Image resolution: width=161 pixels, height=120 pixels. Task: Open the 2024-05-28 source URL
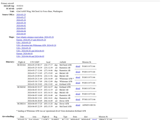tap(21, 20)
